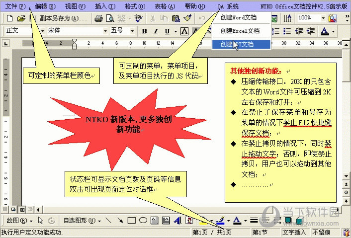Select the Line drawing tool

click(x=108, y=221)
